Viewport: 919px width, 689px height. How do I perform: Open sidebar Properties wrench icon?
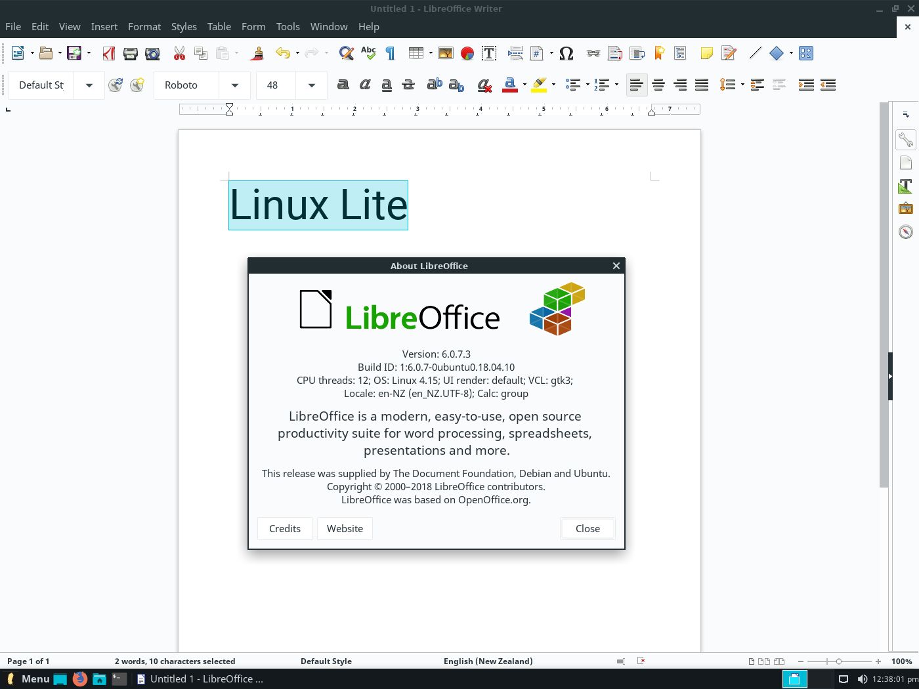point(906,140)
